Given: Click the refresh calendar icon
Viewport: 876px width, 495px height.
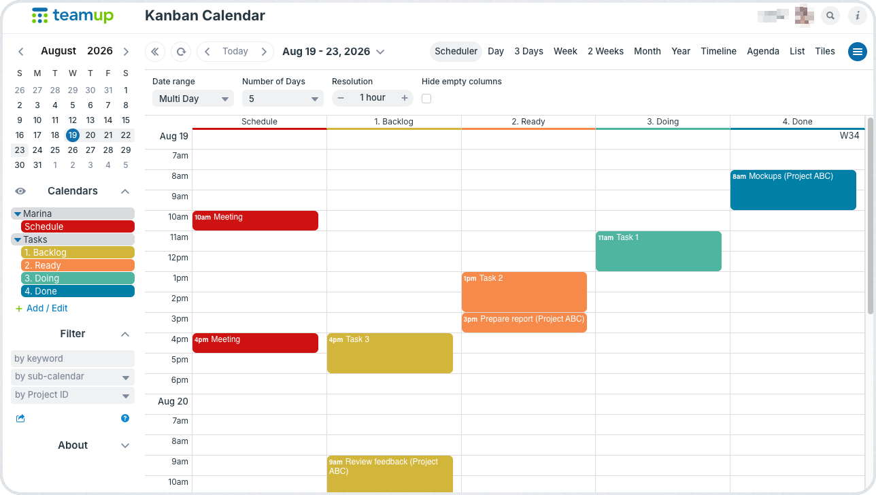Looking at the screenshot, I should (181, 52).
